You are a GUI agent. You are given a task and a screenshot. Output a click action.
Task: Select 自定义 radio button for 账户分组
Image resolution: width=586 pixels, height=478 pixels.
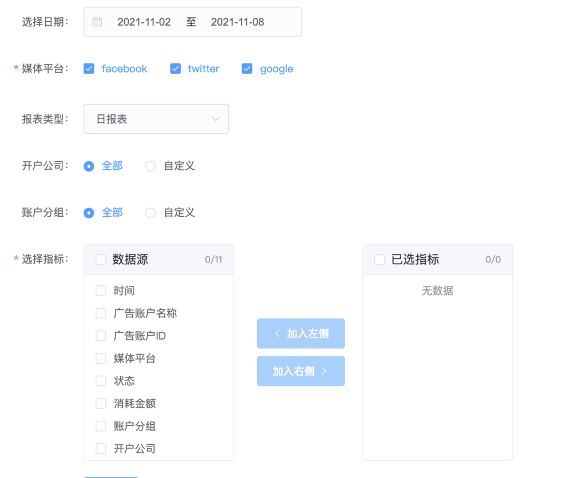coord(151,212)
